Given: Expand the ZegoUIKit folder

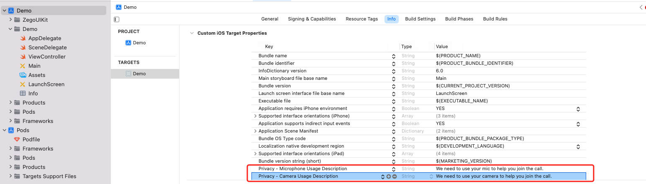Looking at the screenshot, I should point(10,20).
